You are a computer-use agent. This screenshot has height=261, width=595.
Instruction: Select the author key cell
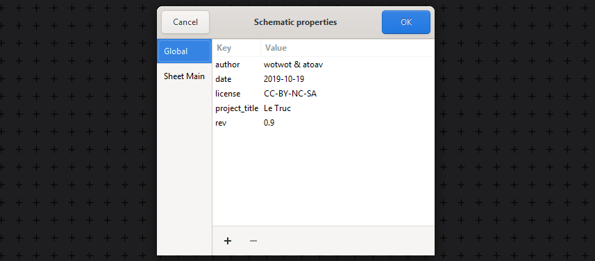pyautogui.click(x=228, y=65)
